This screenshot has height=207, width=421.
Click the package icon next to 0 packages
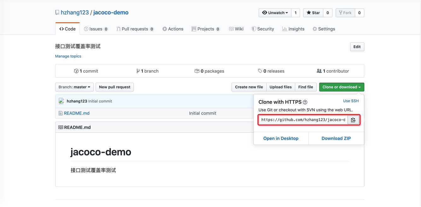[197, 71]
